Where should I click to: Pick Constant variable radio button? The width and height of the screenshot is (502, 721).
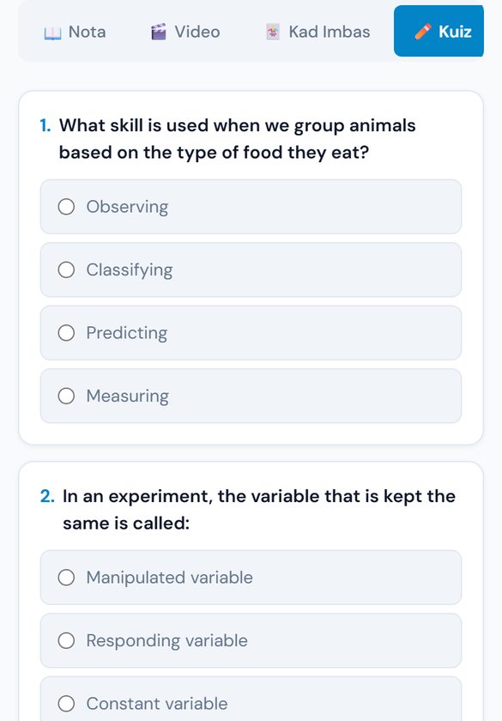tap(66, 704)
